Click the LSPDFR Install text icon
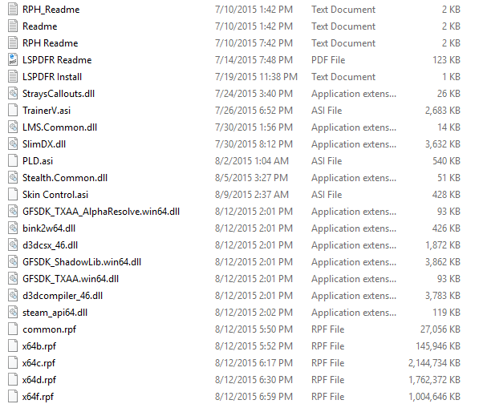This screenshot has height=404, width=491. pyautogui.click(x=13, y=77)
